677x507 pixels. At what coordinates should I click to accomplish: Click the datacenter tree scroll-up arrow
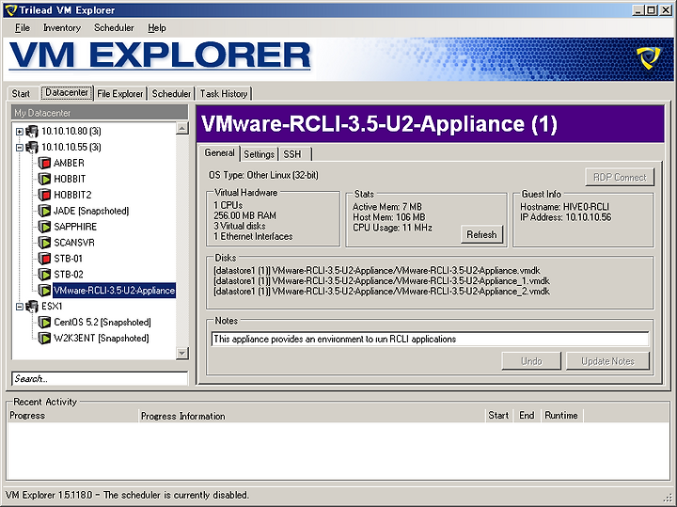pos(182,128)
